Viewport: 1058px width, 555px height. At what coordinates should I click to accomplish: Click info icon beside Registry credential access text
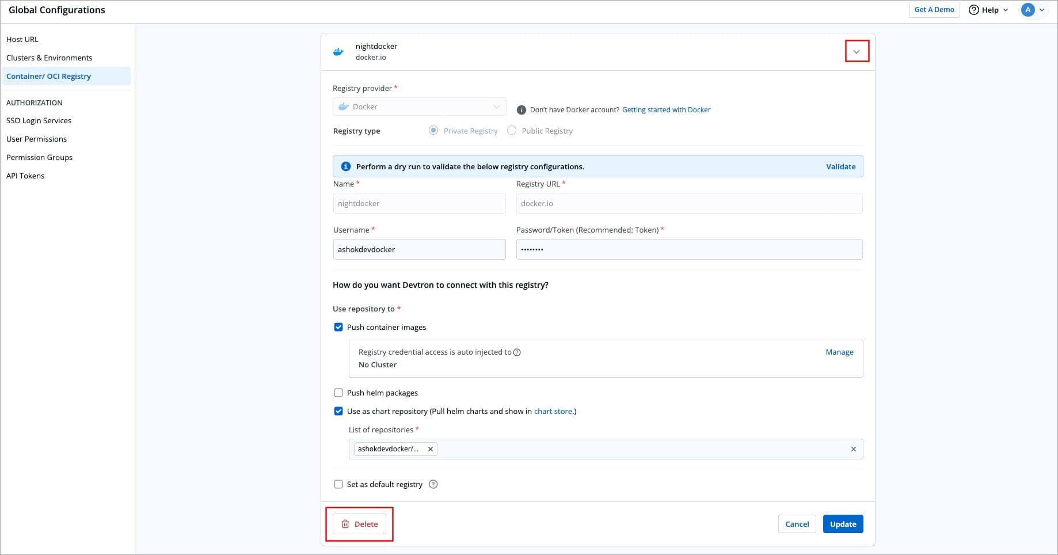coord(517,352)
